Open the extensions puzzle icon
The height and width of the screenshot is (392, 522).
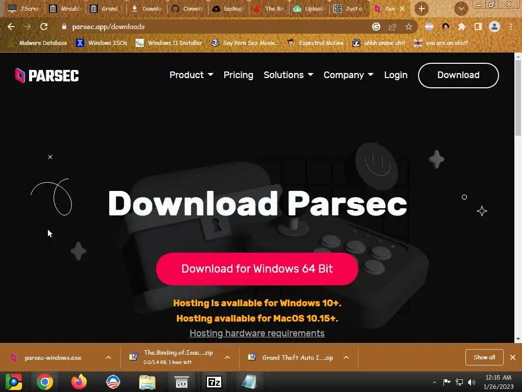pyautogui.click(x=461, y=27)
